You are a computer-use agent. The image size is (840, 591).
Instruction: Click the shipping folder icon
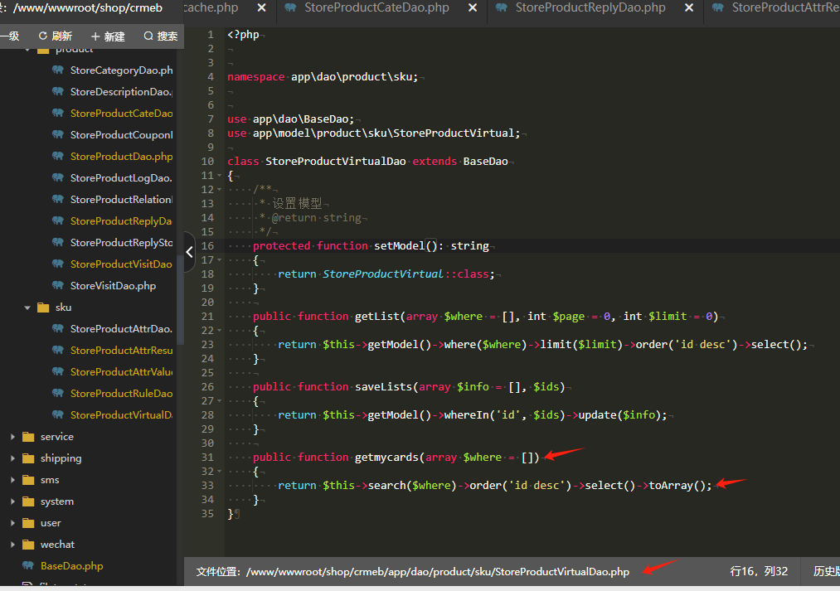(28, 458)
